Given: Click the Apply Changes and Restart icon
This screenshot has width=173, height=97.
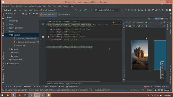Looking at the screenshot, I should point(125,10).
